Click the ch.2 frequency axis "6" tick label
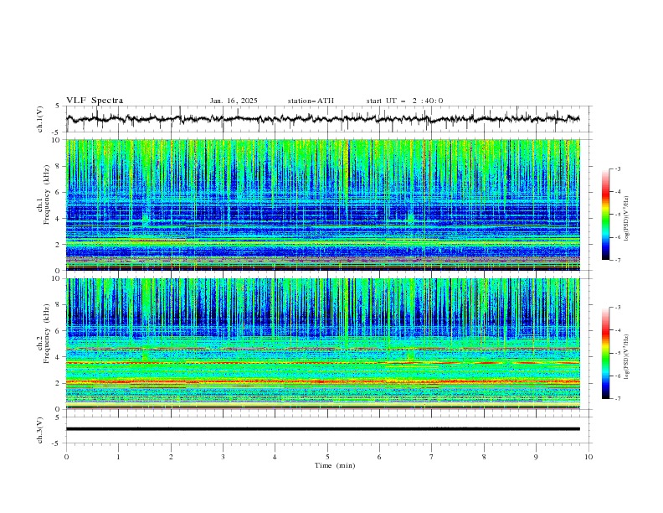663x513 pixels. pyautogui.click(x=59, y=331)
